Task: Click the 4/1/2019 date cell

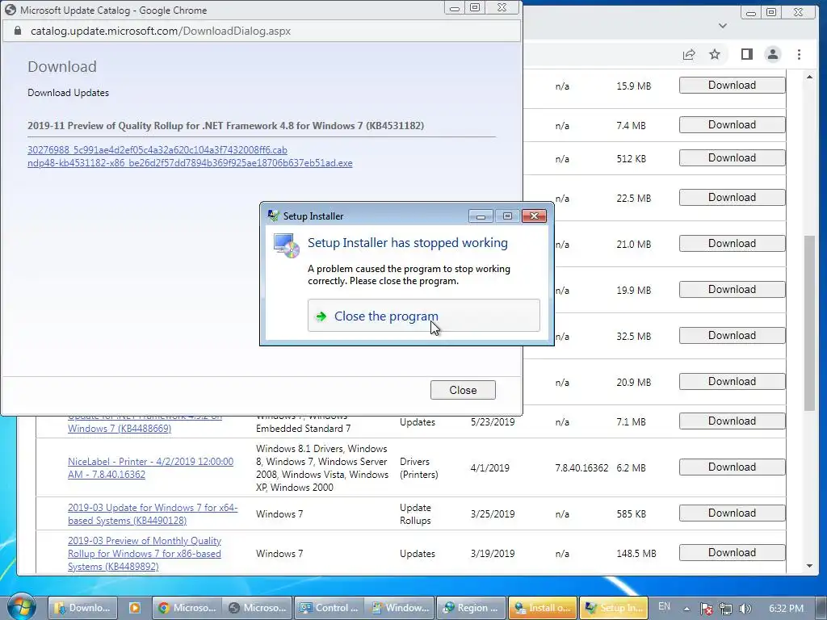Action: point(490,467)
